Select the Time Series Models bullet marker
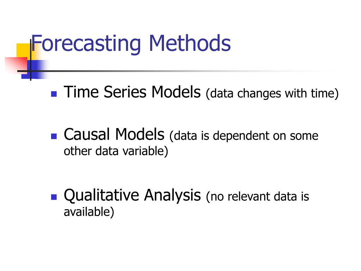Viewport: 361px width, 271px height. pos(54,94)
